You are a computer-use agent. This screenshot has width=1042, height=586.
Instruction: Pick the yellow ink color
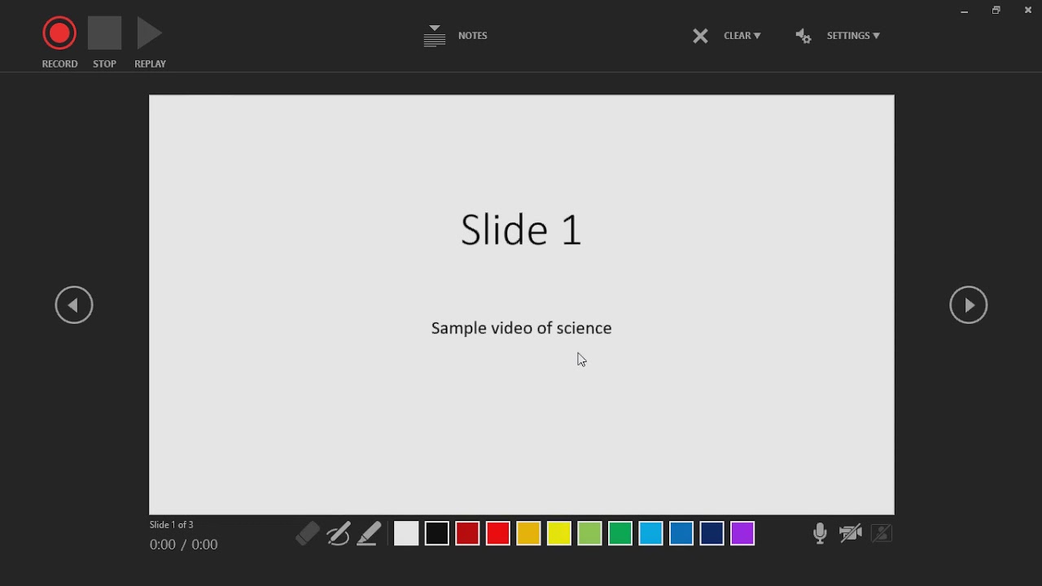coord(559,534)
